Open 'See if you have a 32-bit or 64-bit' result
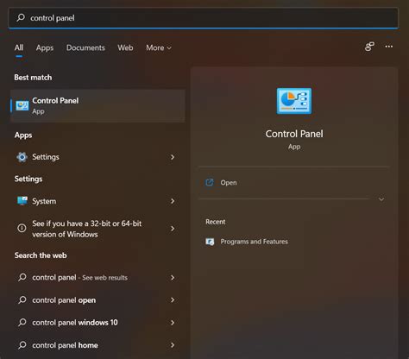Viewport: 409px width, 359px height. click(98, 229)
